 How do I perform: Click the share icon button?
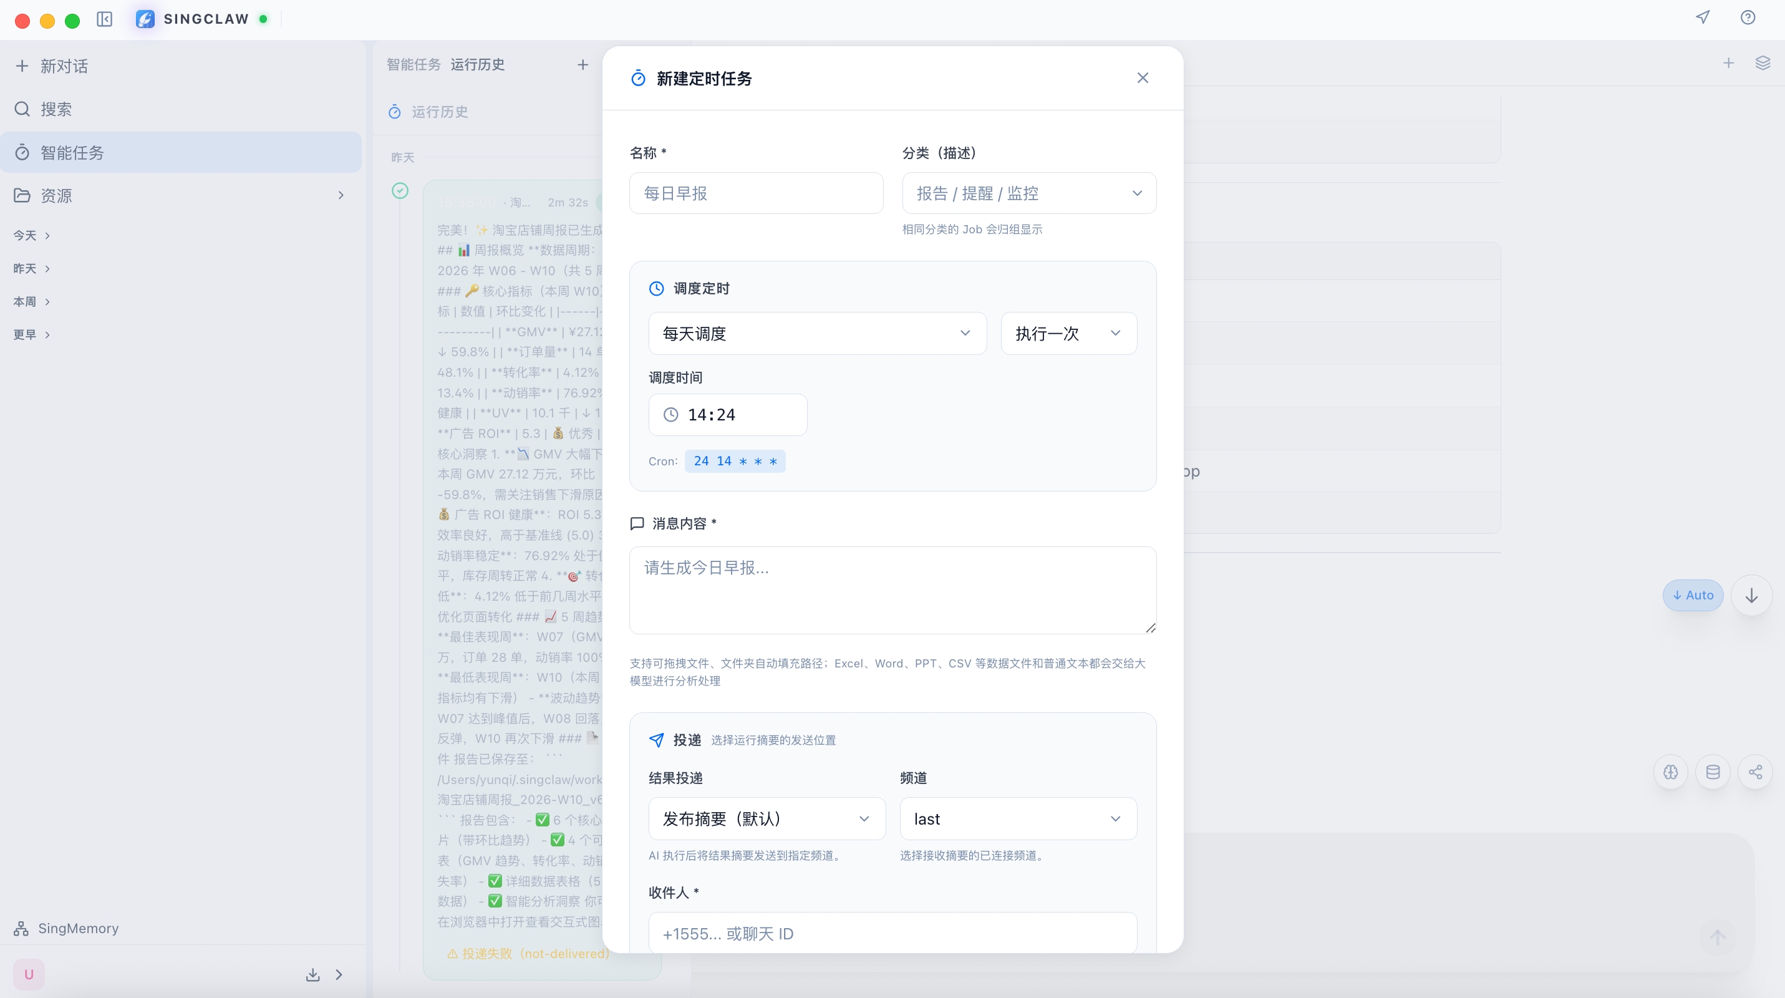tap(1755, 772)
